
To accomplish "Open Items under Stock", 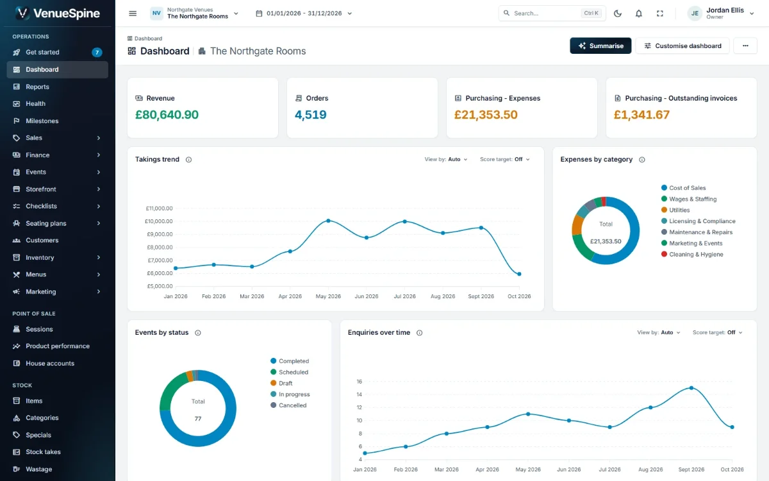I will [x=58, y=401].
